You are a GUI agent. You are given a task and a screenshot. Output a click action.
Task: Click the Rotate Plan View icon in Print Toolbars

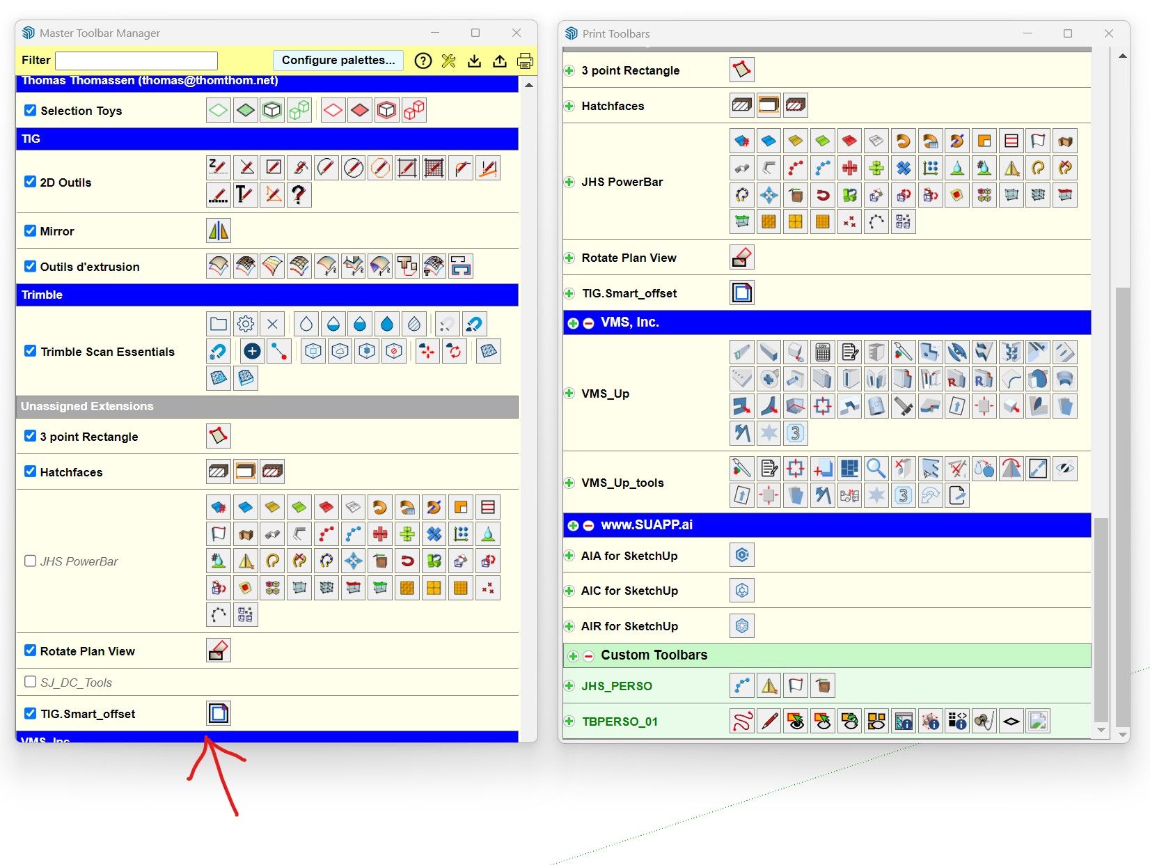tap(742, 258)
